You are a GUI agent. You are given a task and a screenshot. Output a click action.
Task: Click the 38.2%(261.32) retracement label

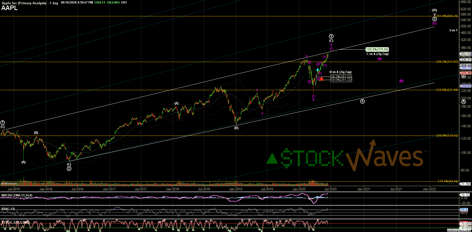click(x=341, y=77)
